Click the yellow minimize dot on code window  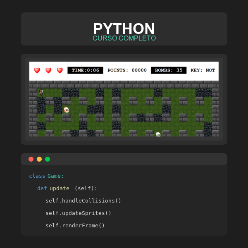click(x=39, y=159)
